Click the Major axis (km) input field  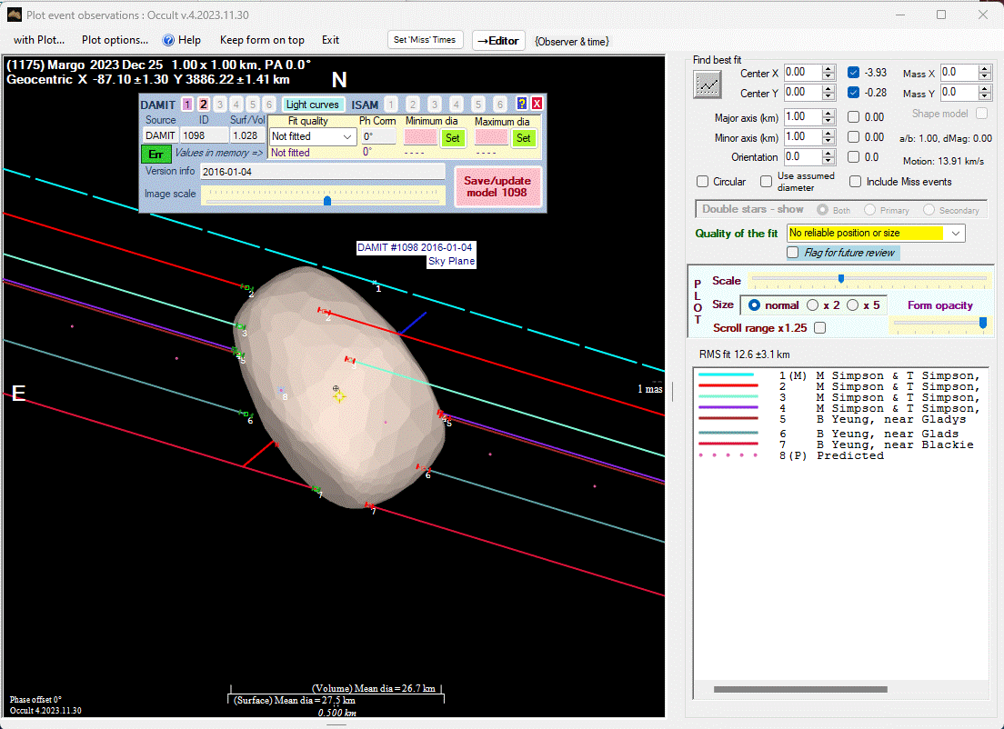click(801, 116)
